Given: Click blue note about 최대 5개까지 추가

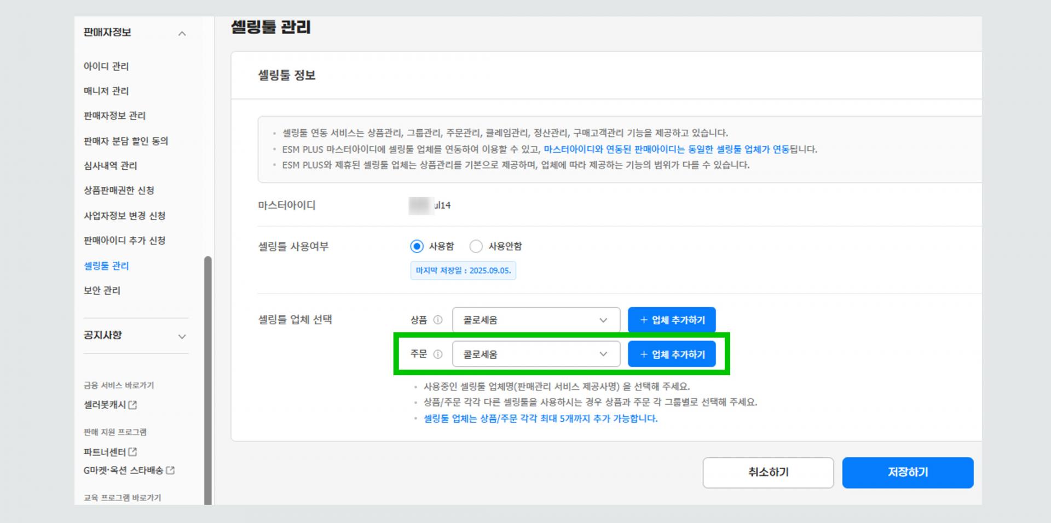Looking at the screenshot, I should pyautogui.click(x=541, y=418).
